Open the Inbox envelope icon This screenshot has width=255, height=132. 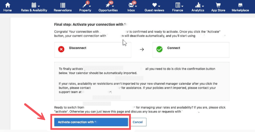(x=131, y=5)
